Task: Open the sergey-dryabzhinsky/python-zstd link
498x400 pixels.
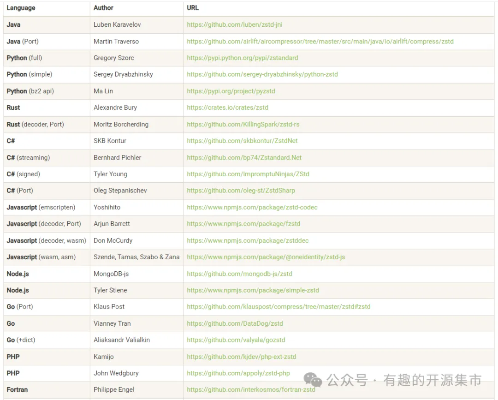Action: (x=262, y=74)
